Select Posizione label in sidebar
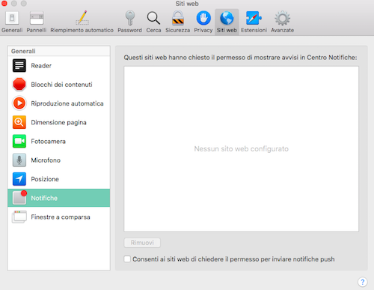 (45, 179)
